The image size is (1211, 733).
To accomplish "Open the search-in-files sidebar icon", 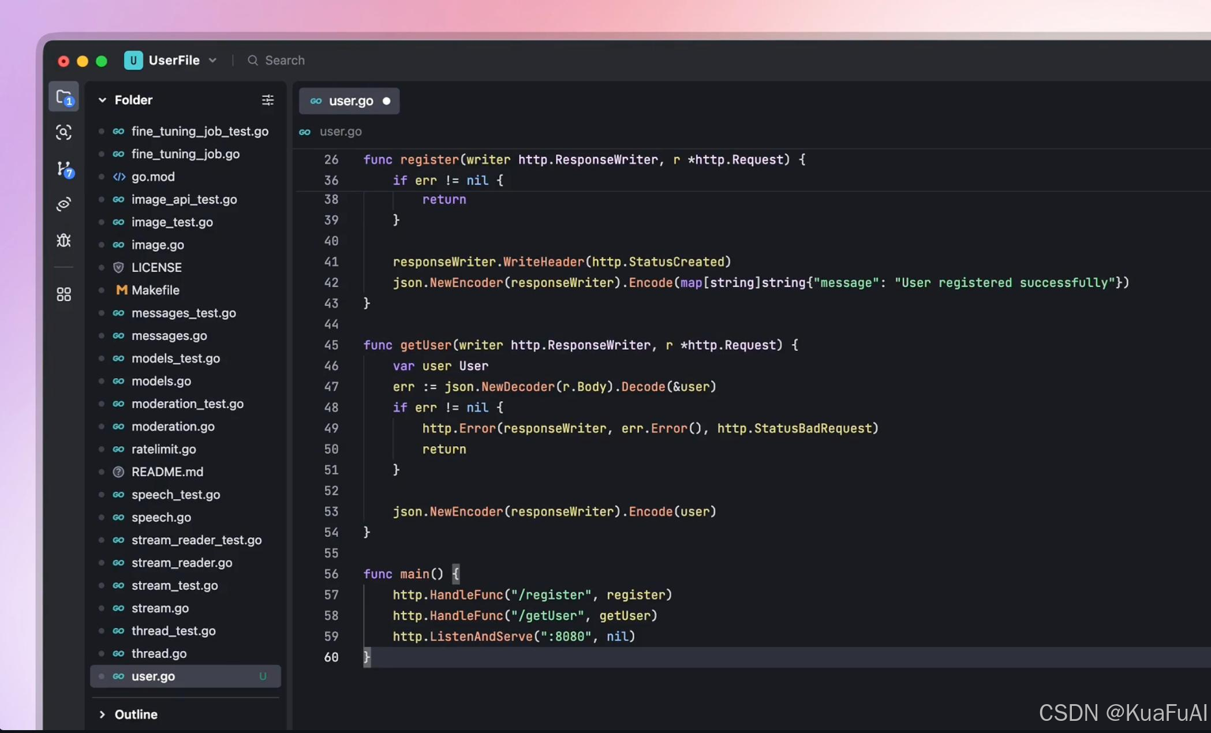I will 63,132.
